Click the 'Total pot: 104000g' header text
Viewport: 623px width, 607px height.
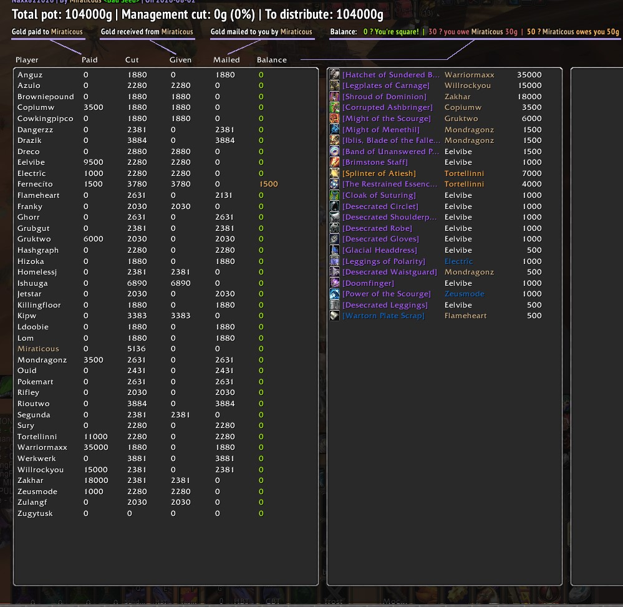click(x=62, y=14)
